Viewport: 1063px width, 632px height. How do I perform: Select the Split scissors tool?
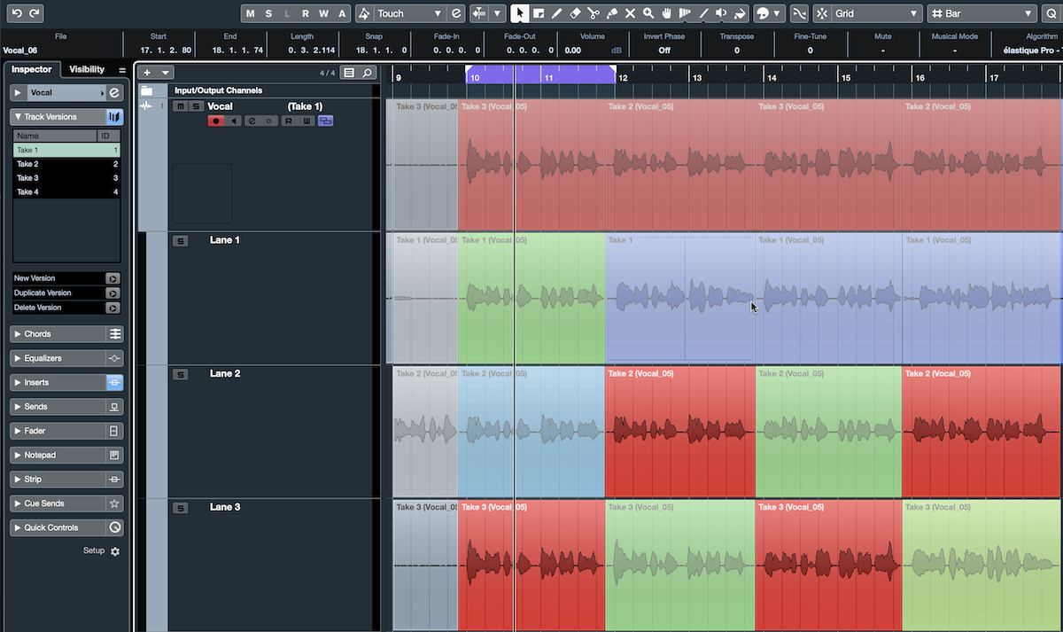tap(594, 13)
